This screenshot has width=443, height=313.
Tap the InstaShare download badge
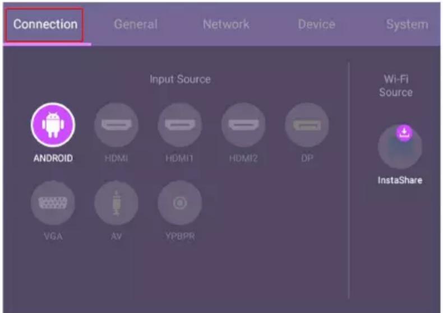404,133
